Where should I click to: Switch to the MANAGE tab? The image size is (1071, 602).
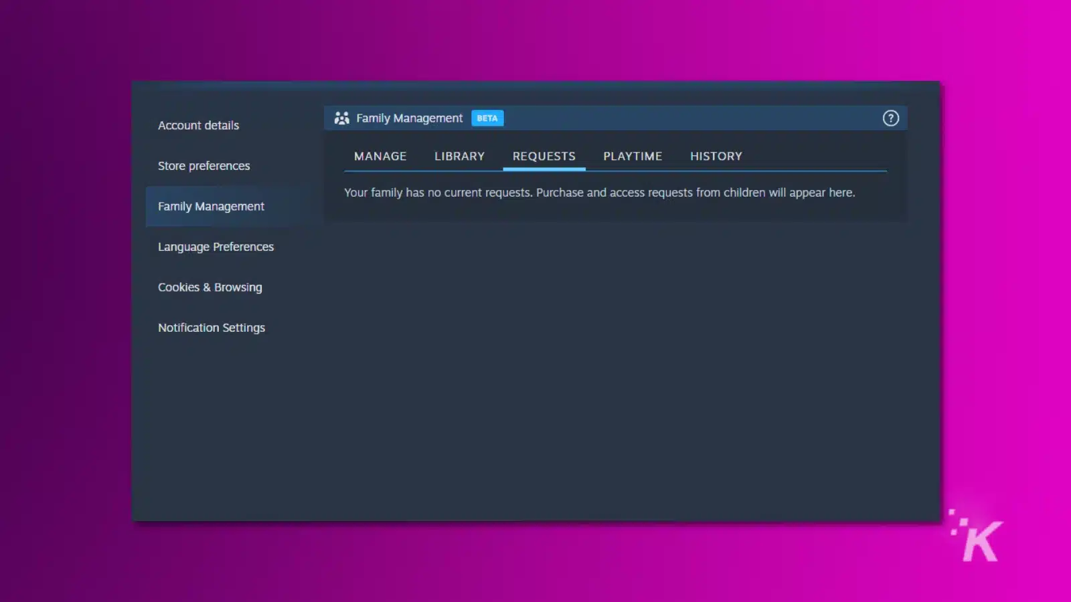click(x=380, y=156)
